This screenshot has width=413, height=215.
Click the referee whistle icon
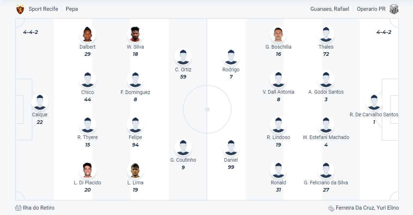(x=331, y=208)
